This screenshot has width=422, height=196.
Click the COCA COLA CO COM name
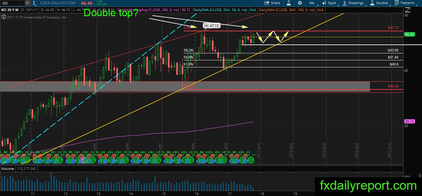[x=58, y=3]
